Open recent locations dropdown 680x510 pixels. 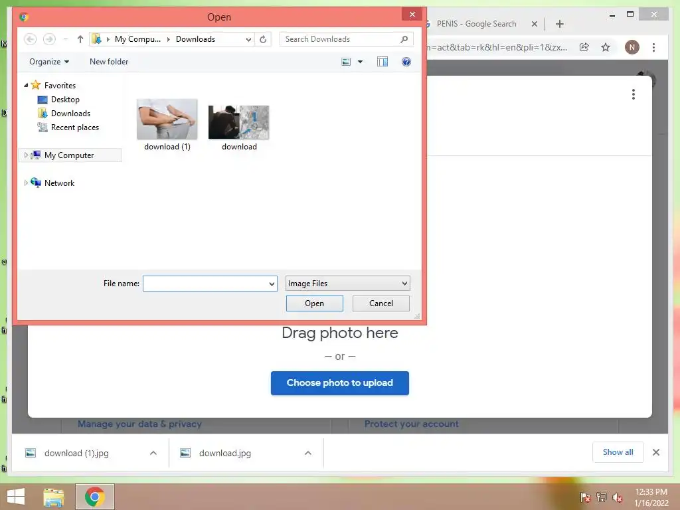[x=66, y=39]
